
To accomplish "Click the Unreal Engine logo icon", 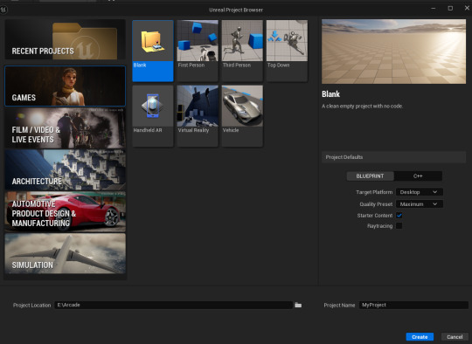I will [x=3, y=10].
